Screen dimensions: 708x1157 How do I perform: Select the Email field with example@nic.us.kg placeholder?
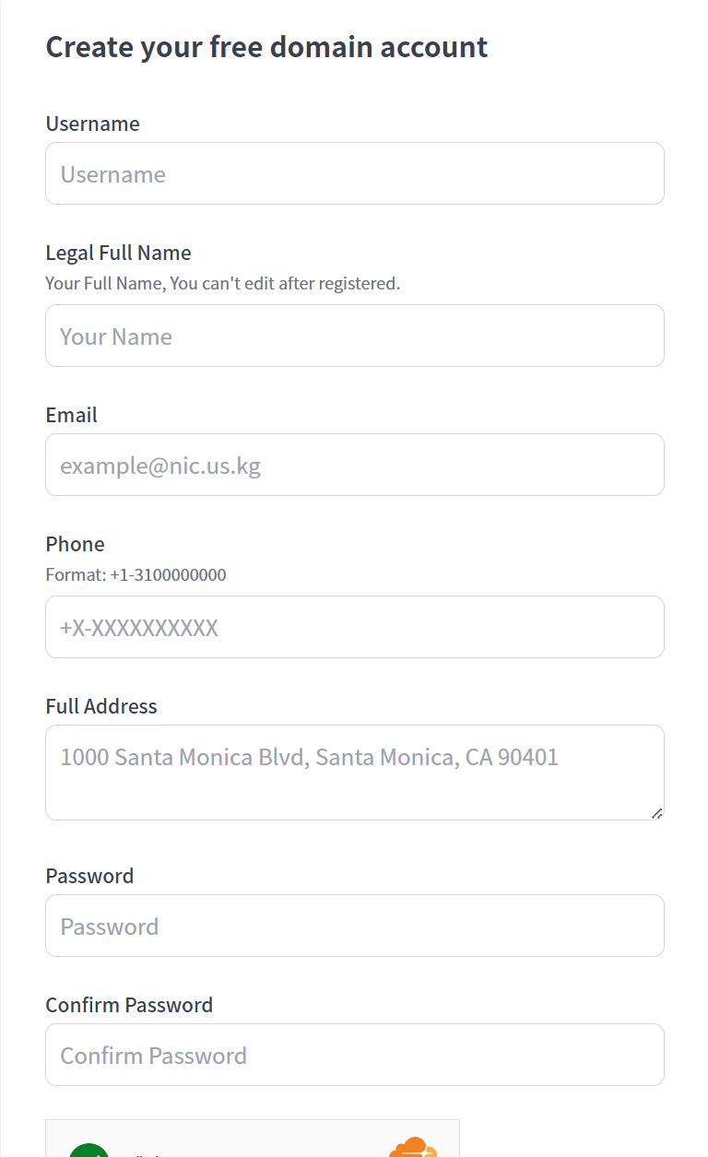coord(355,465)
